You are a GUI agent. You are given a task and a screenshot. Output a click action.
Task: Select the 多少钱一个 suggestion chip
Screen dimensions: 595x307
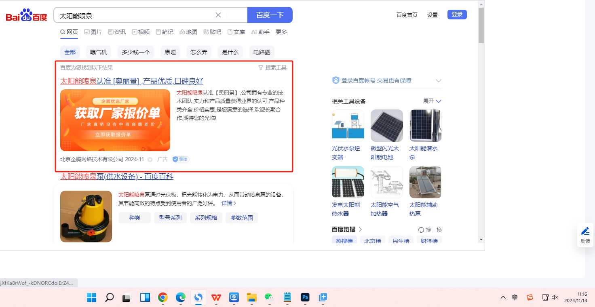(136, 52)
